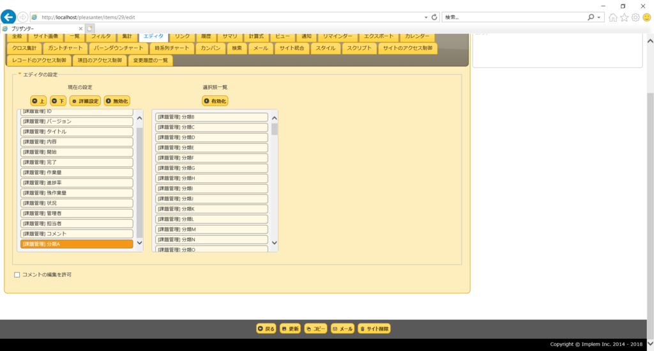Screen dimensions: 654x351
Task: Open the favorites star icon
Action: coord(624,17)
